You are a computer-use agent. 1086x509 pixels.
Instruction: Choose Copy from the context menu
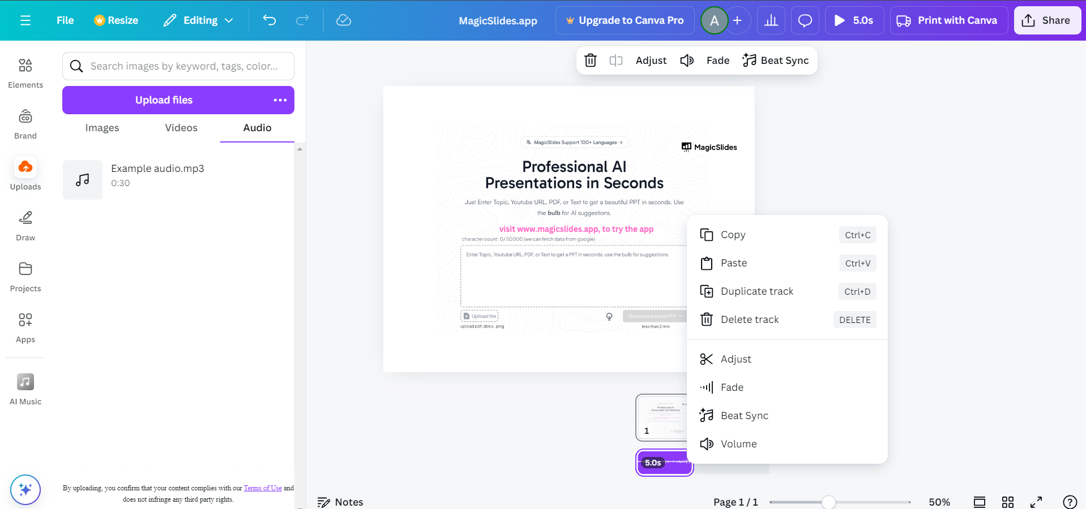787,235
